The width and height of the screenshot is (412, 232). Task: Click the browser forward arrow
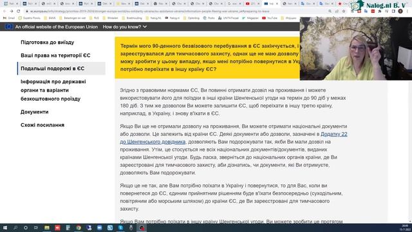(12, 12)
